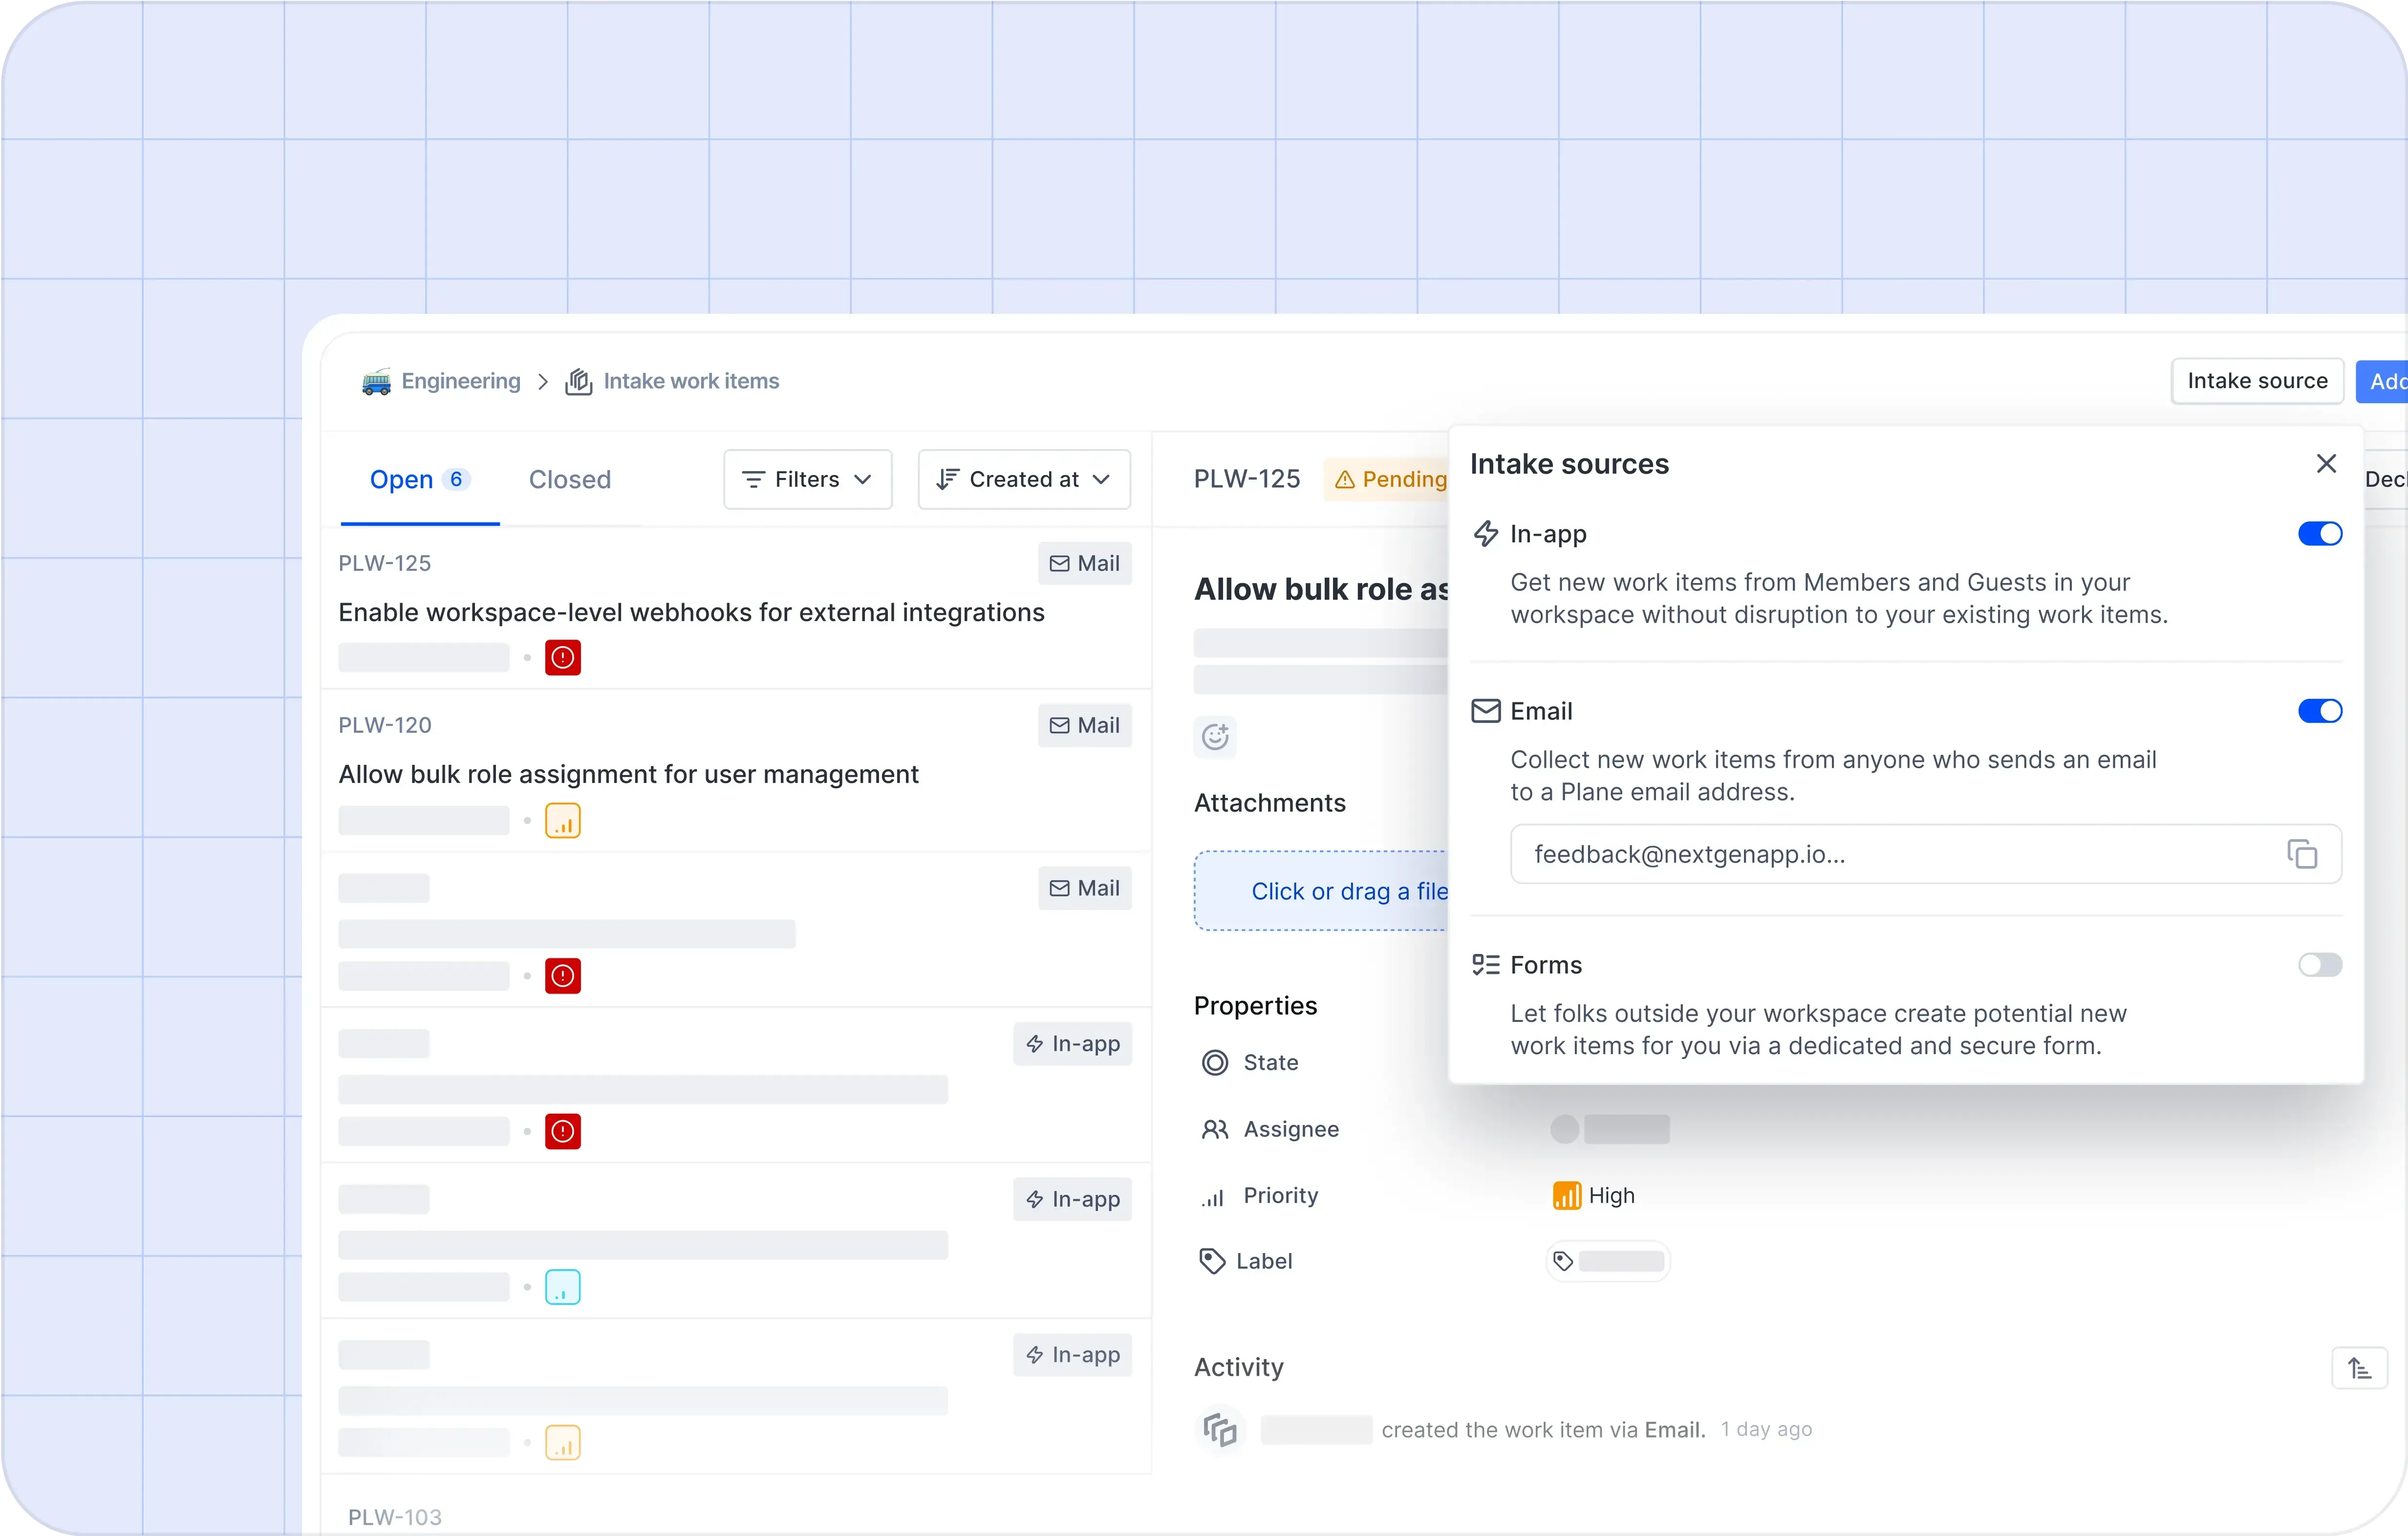
Task: Click the activity sort order icon
Action: [2359, 1368]
